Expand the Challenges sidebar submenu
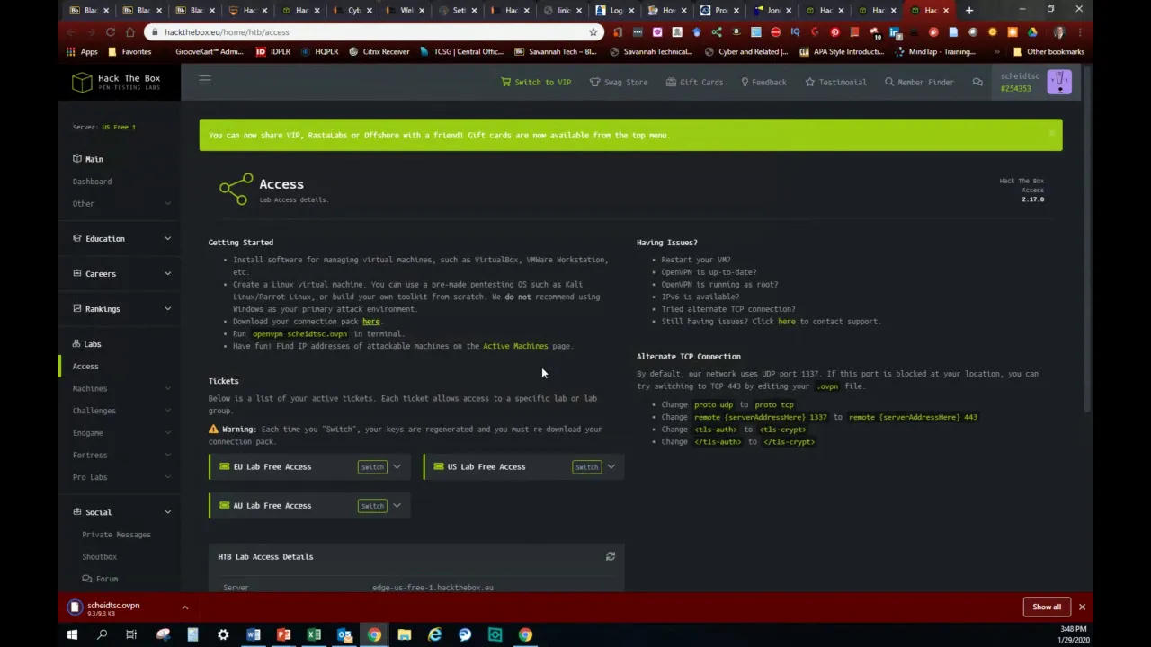Viewport: 1151px width, 647px height. pyautogui.click(x=120, y=411)
